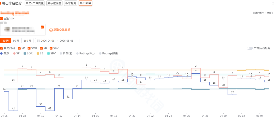Toggle the SP checkbox

(19, 48)
